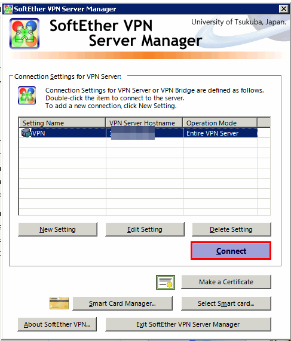Screen dimensions: 291x341
Task: Click the gold smart card icon
Action: [x=59, y=303]
